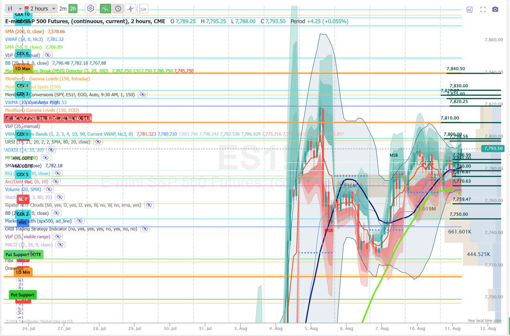
Task: Take a chart snapshot with camera icon
Action: point(495,9)
